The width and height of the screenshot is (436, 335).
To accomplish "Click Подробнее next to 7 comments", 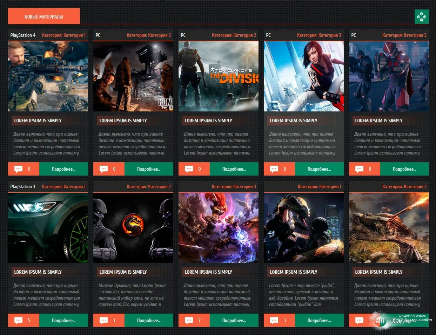I will click(x=234, y=320).
